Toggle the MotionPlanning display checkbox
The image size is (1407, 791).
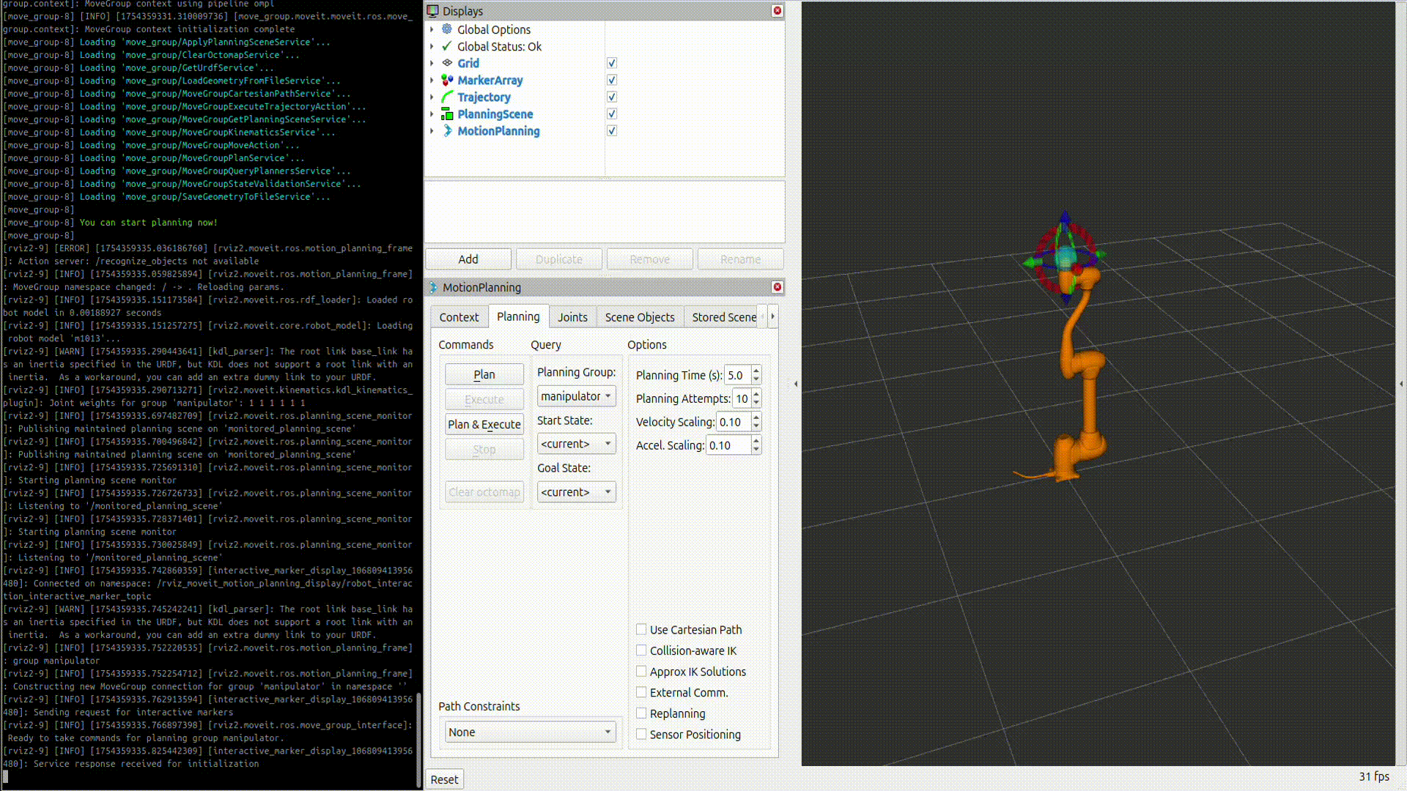coord(612,130)
